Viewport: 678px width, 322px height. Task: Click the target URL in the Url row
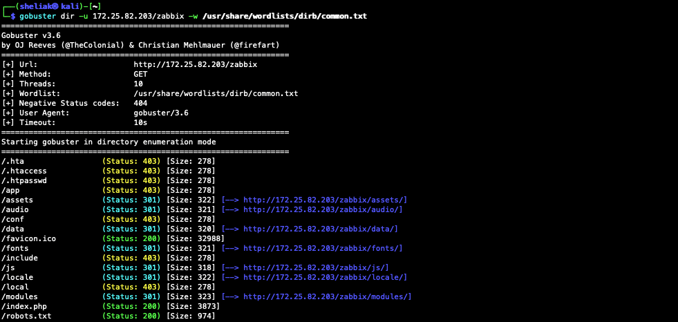click(196, 64)
